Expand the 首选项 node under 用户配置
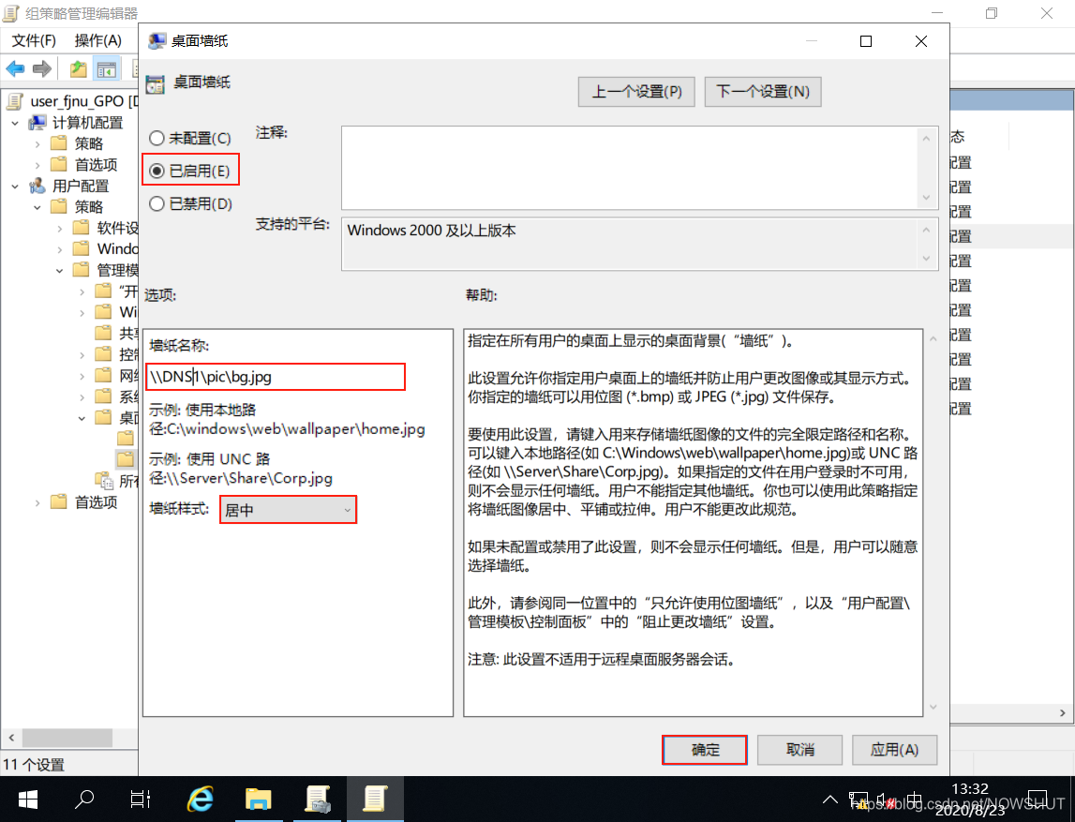Screen dimensions: 1075x822 (x=37, y=501)
